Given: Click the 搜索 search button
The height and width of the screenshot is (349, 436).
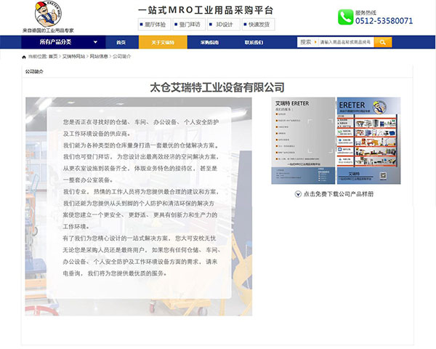Looking at the screenshot, I should [x=307, y=42].
